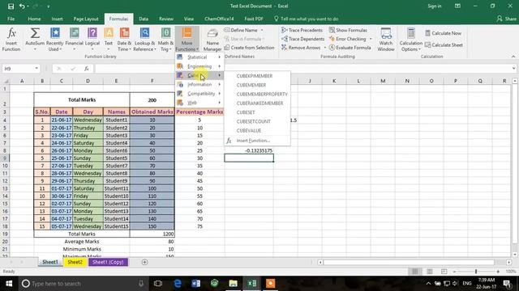Open Math & Trig functions
The width and height of the screenshot is (519, 291).
pos(165,40)
